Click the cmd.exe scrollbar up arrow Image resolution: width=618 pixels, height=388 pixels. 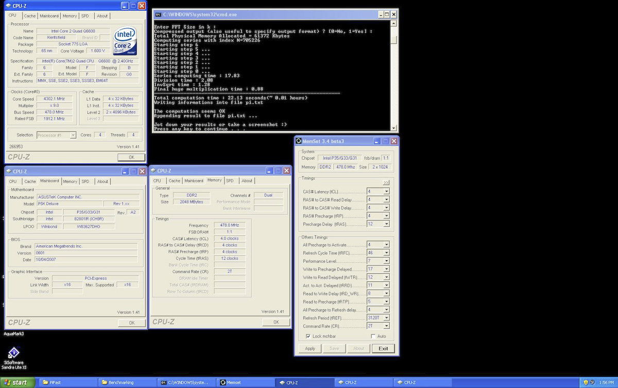pos(394,24)
